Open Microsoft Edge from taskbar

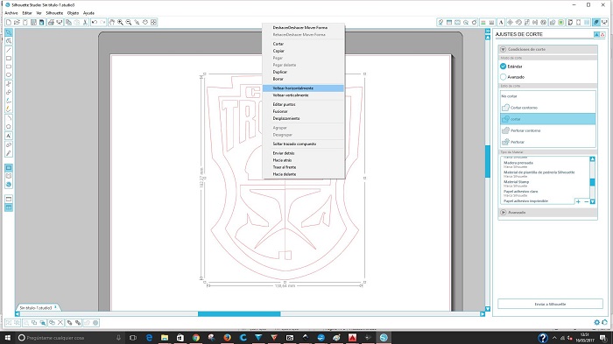pos(149,337)
